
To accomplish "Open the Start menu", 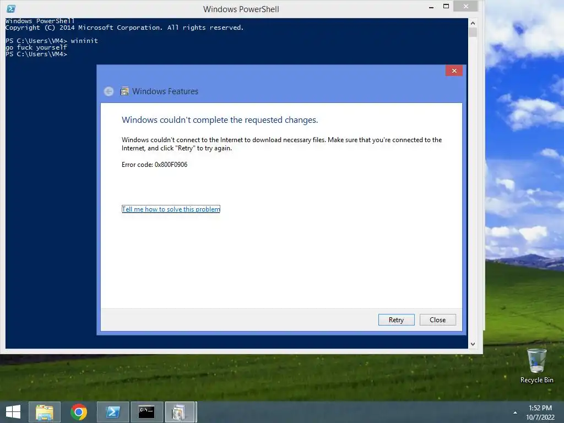I will 13,412.
